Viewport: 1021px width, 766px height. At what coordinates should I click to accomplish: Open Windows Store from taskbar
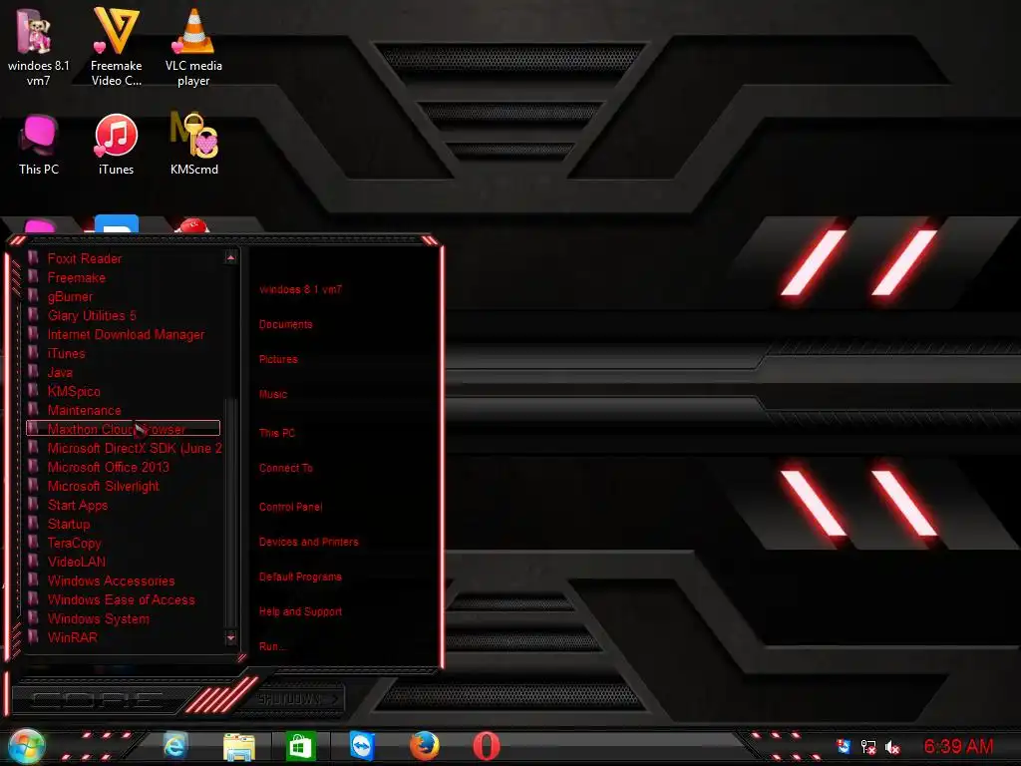[299, 746]
